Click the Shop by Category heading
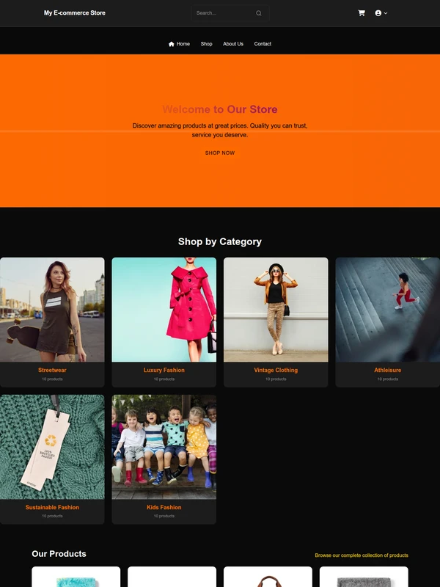440x587 pixels. (x=220, y=241)
